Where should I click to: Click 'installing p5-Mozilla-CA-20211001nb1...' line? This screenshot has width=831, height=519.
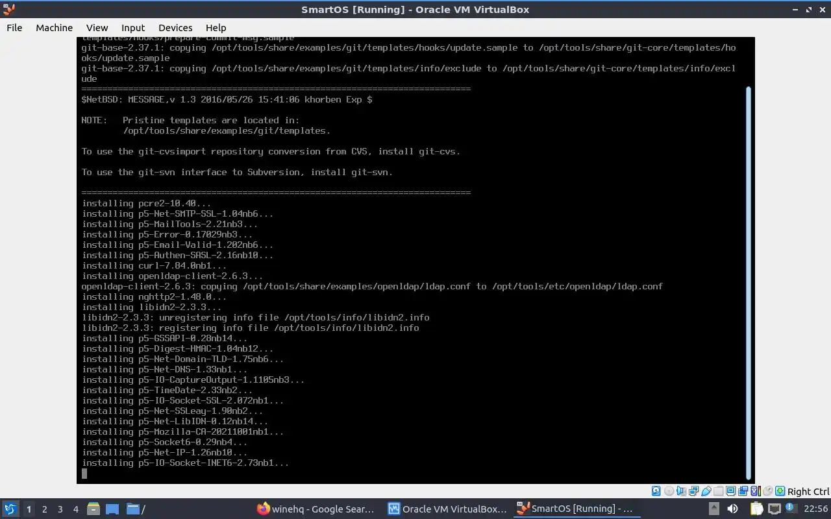[182, 431]
